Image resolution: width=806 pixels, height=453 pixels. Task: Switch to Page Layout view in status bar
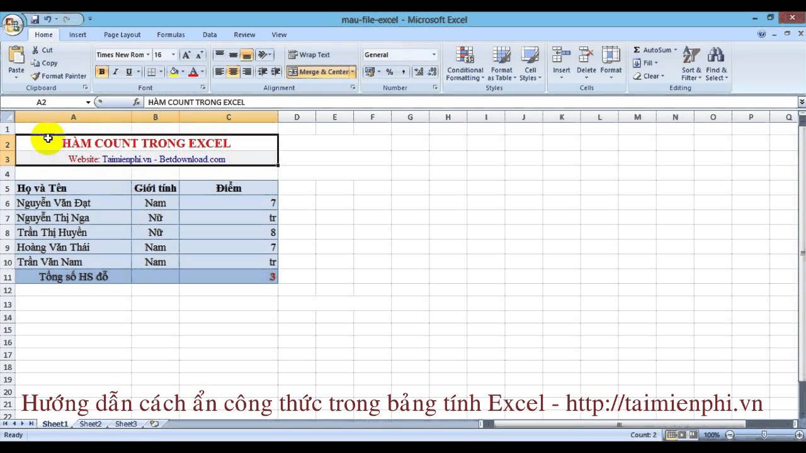point(682,435)
